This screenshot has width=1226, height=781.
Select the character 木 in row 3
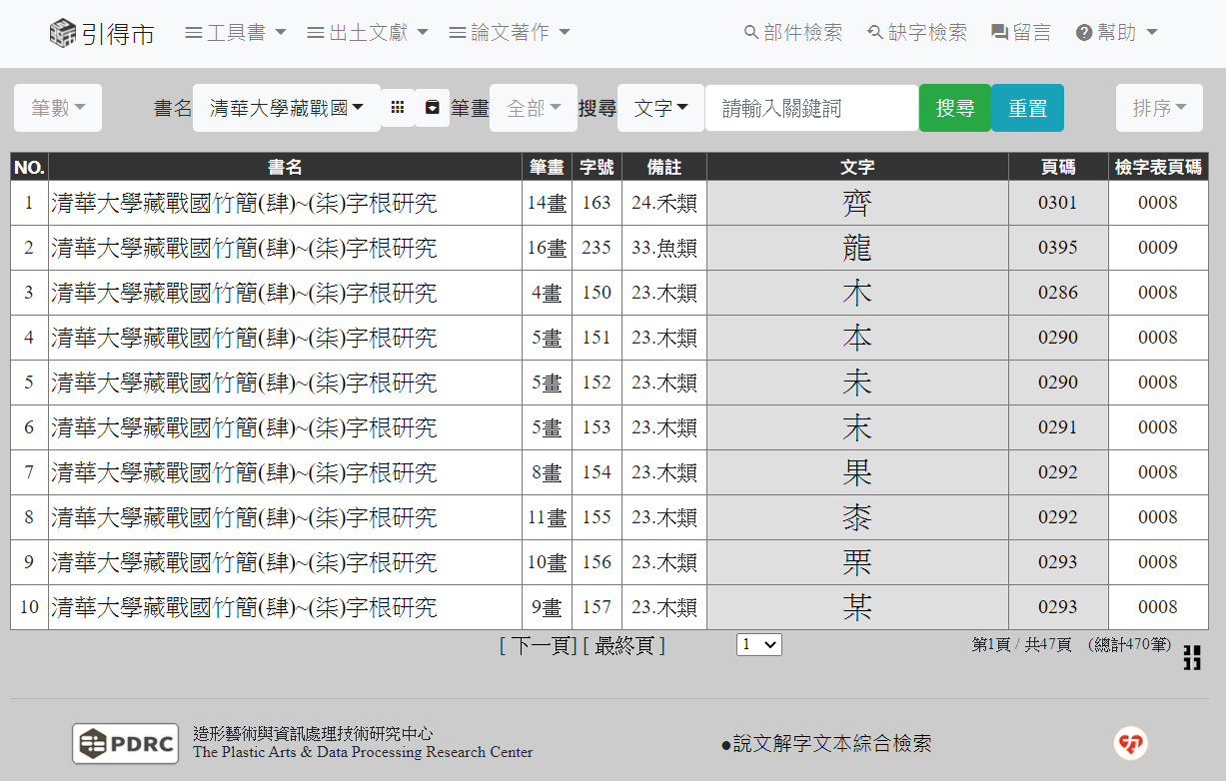(857, 294)
